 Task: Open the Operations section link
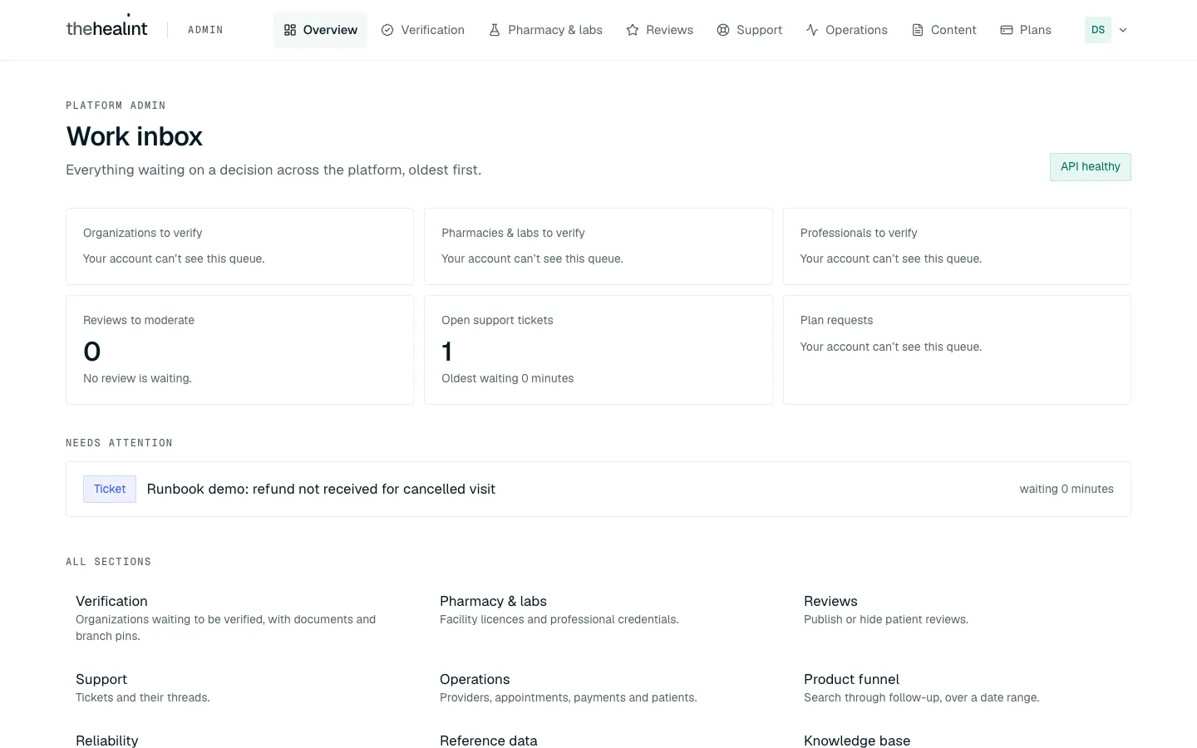(x=475, y=679)
